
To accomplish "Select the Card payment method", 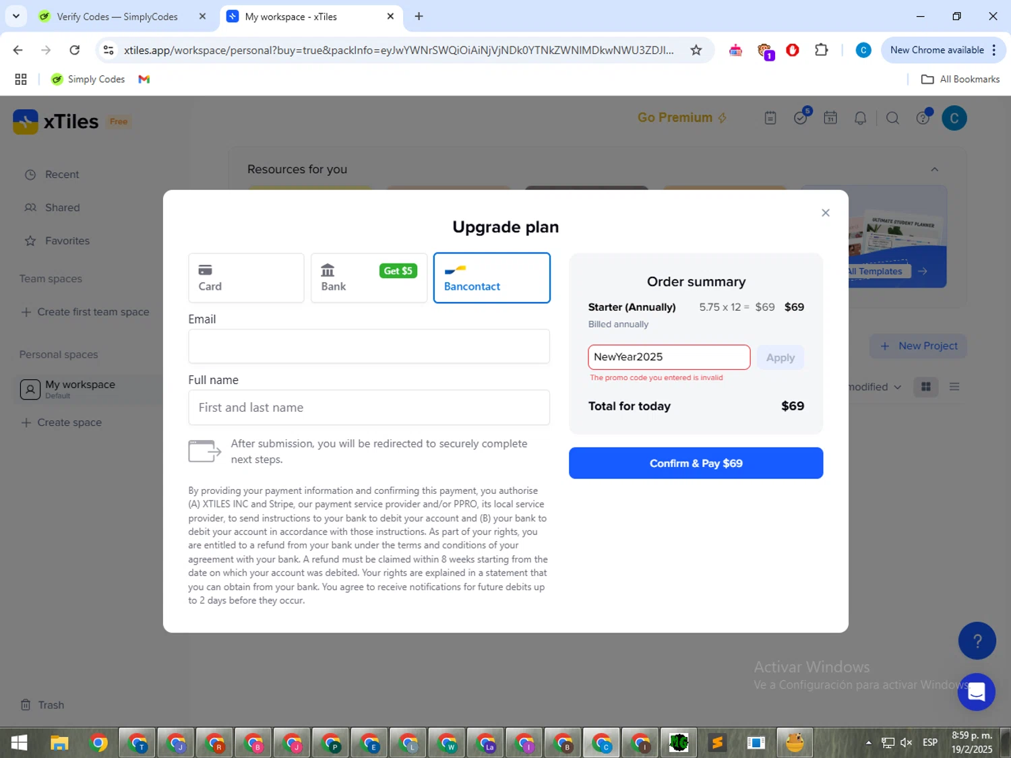I will click(246, 278).
